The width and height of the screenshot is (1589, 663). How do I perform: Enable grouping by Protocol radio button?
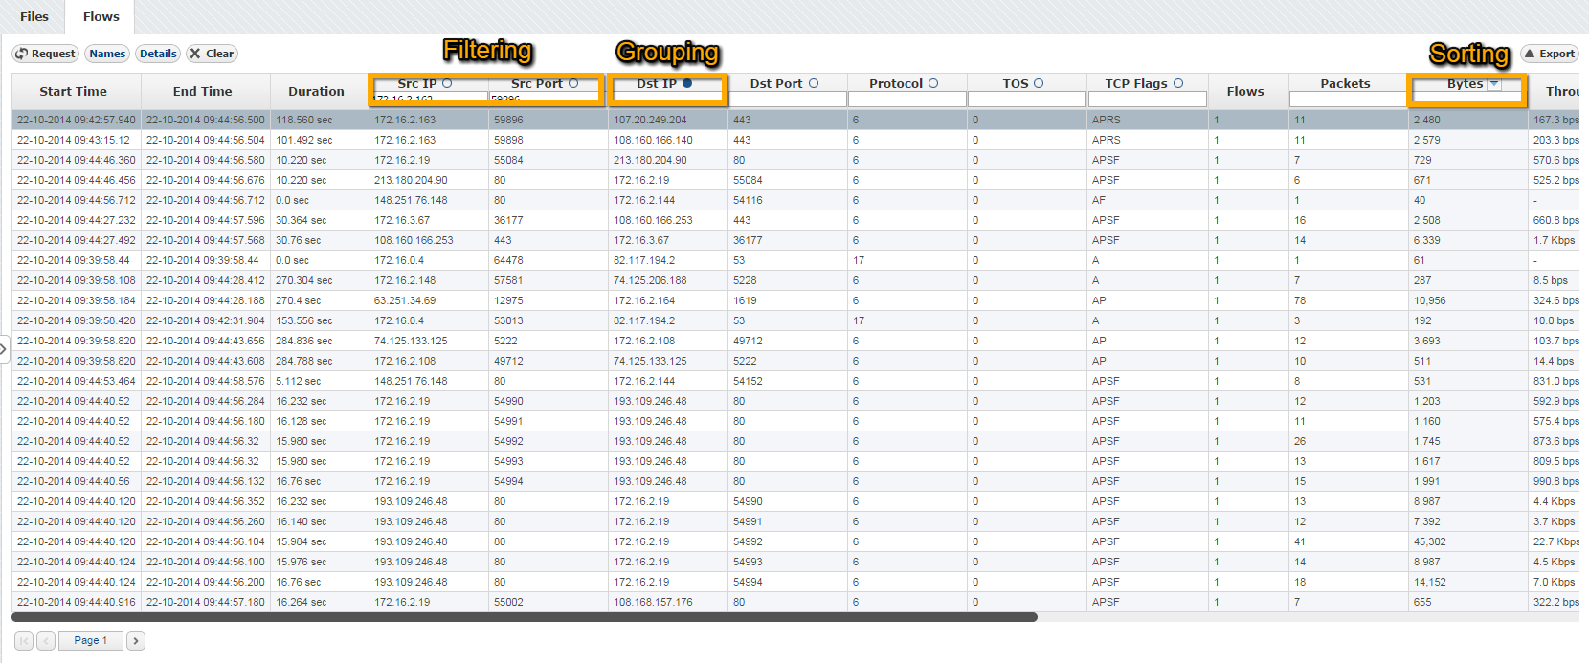[x=933, y=84]
